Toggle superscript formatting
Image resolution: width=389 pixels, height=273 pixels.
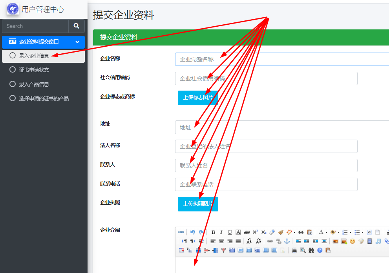255,232
